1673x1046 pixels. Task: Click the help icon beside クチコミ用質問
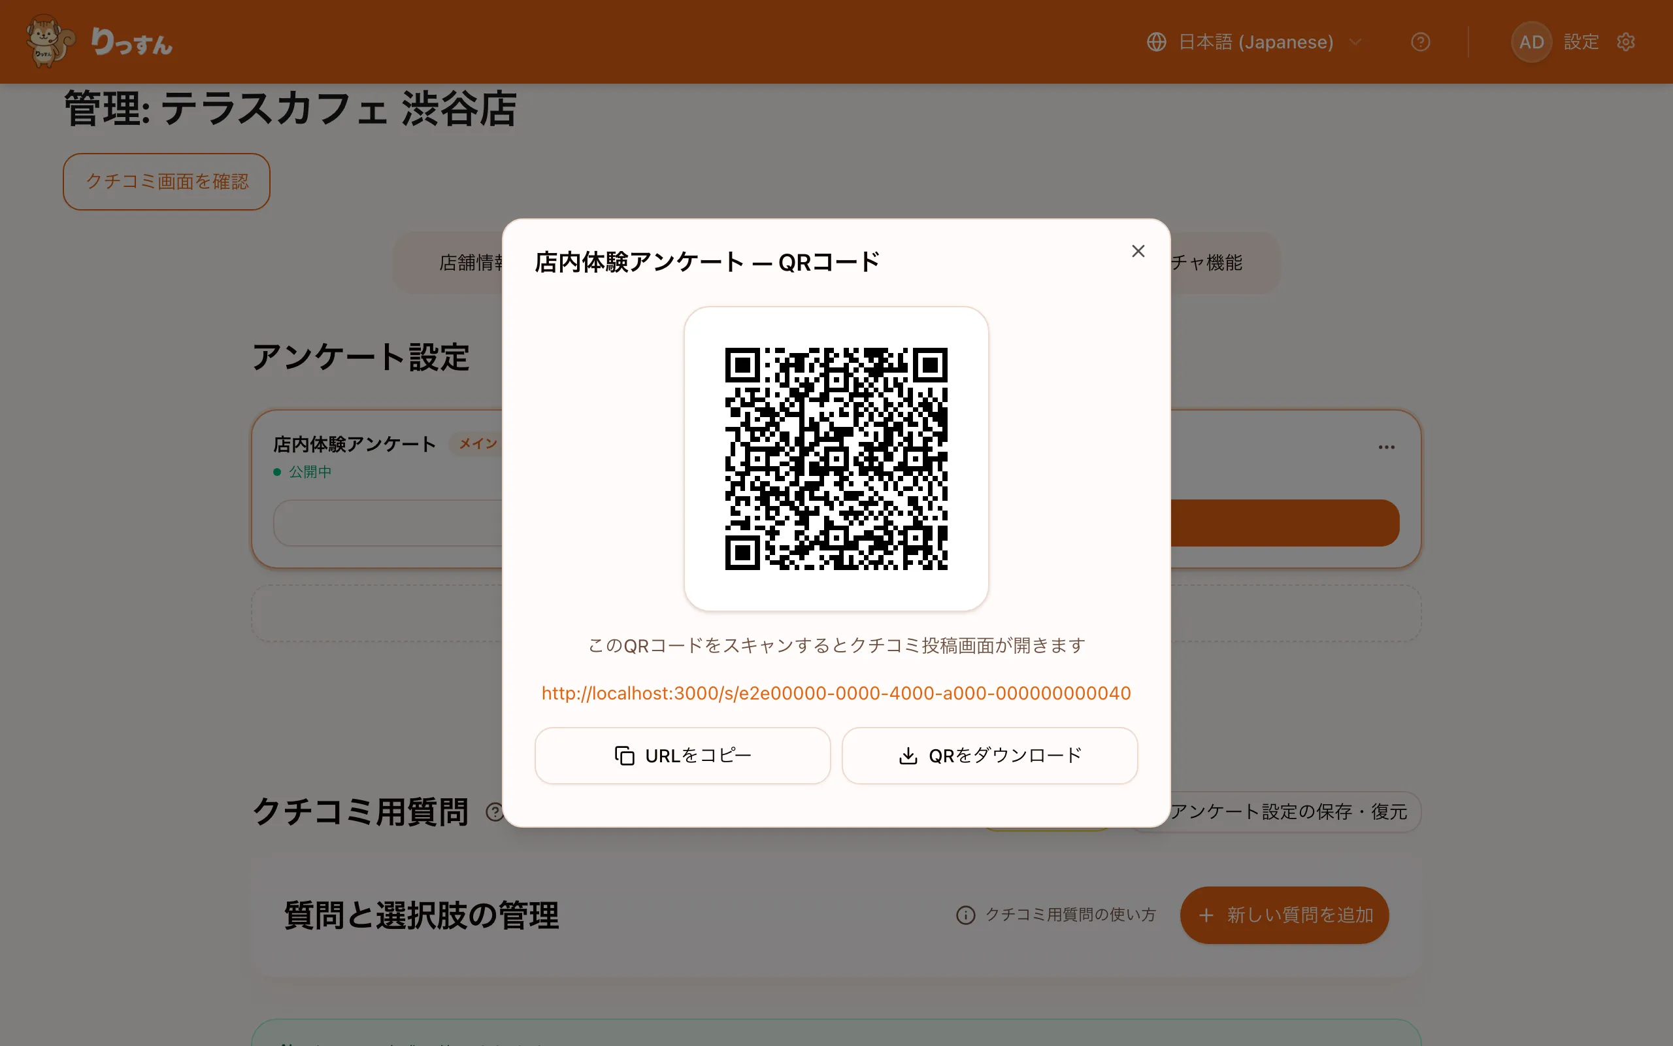click(x=495, y=811)
